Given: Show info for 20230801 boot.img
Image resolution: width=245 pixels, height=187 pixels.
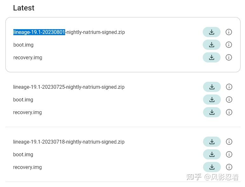Looking at the screenshot, I should [x=229, y=45].
